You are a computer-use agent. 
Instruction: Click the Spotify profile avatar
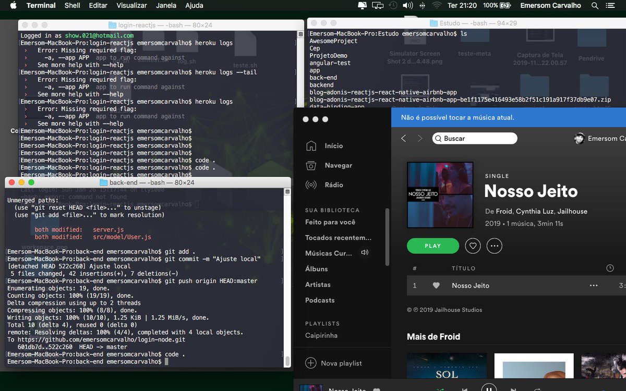click(579, 139)
